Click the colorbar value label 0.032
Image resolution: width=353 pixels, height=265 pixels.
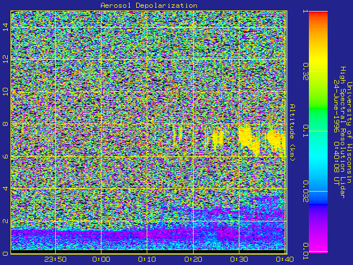(x=305, y=192)
